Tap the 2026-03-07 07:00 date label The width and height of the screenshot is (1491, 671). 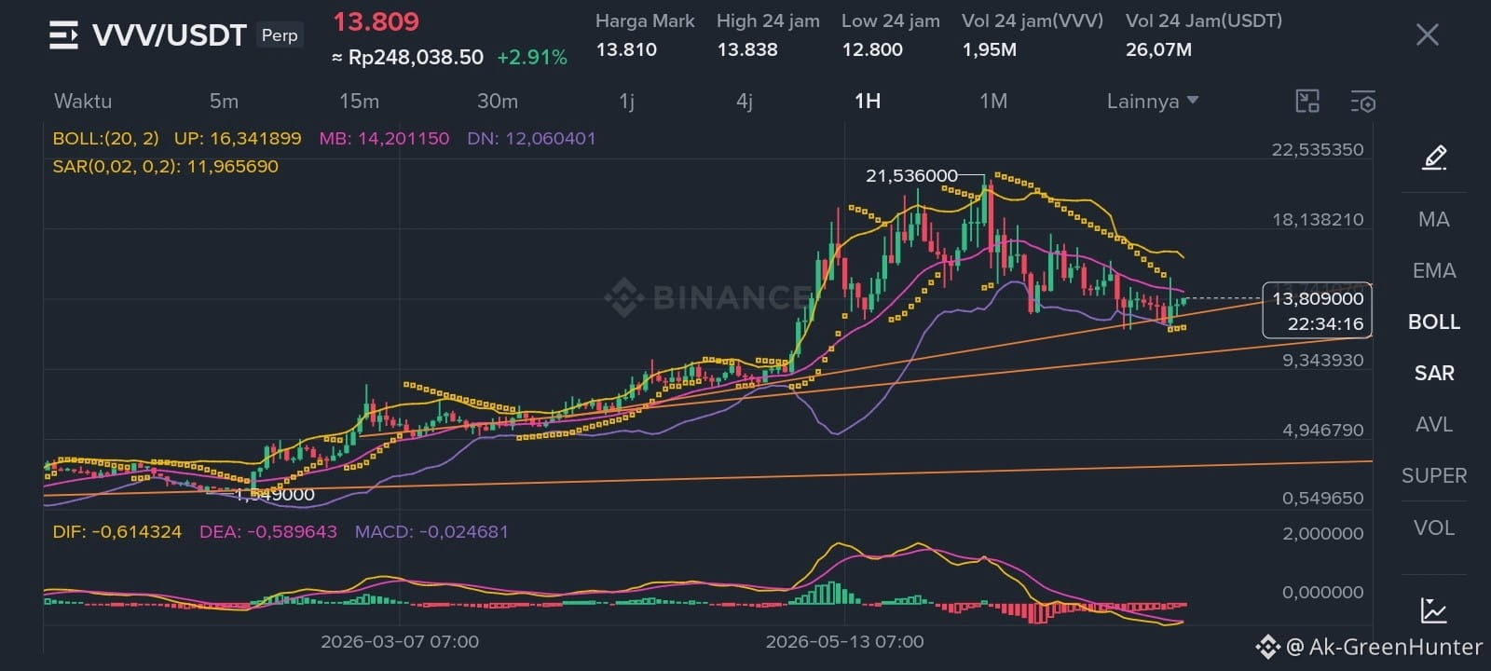(x=400, y=641)
